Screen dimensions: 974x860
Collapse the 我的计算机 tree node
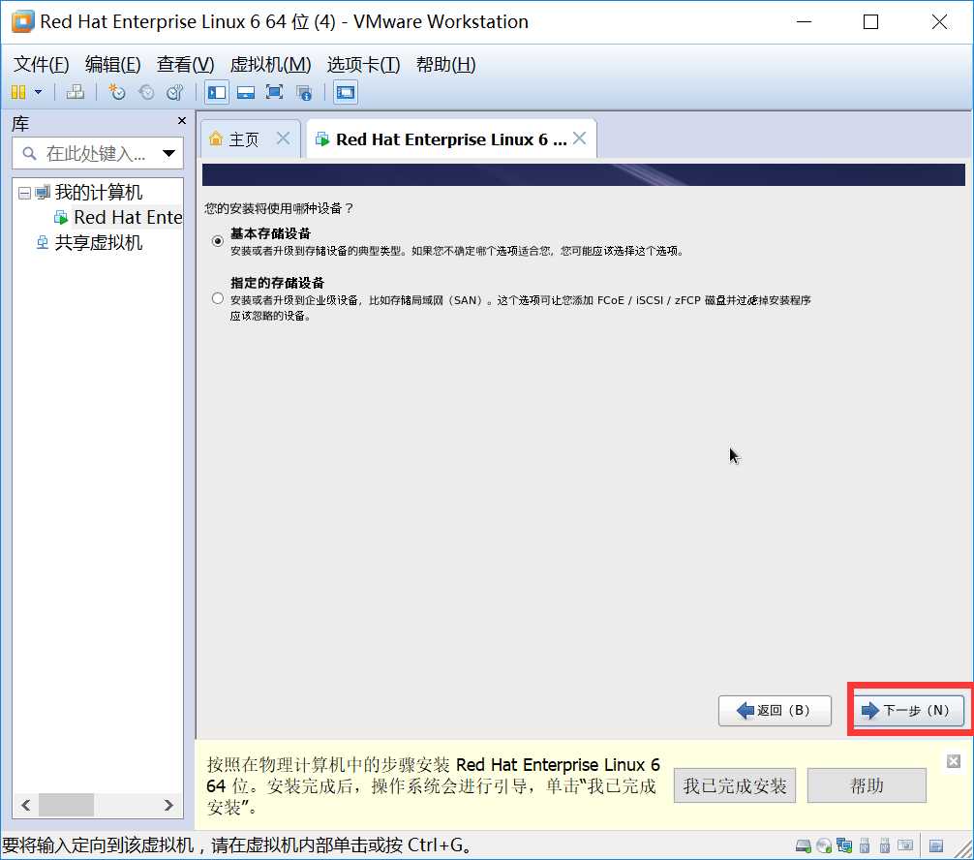coord(24,194)
